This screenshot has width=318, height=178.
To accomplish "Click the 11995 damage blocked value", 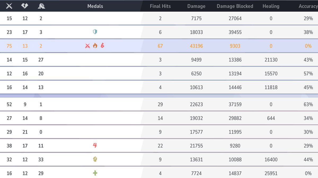I will pos(235,132).
